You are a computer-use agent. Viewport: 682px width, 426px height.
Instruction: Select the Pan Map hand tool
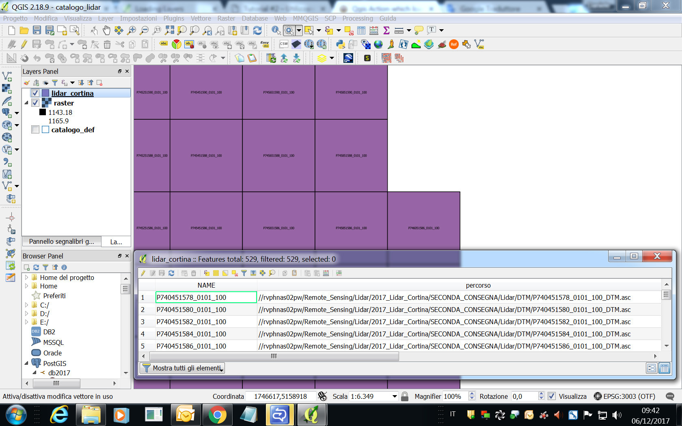click(x=106, y=30)
